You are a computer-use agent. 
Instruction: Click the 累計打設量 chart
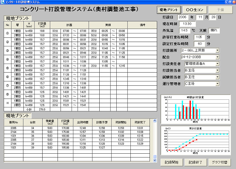point(196,141)
